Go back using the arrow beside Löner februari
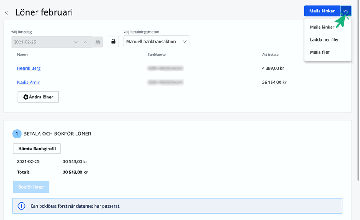This screenshot has width=360, height=220. point(6,13)
